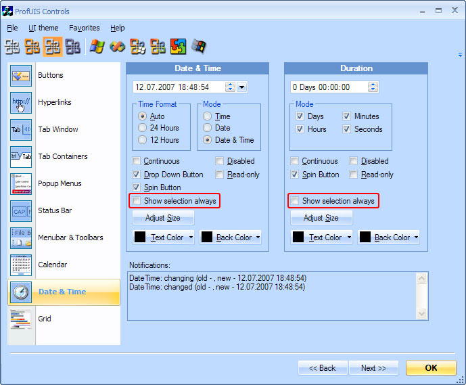This screenshot has height=385, width=466.
Task: Uncheck Date & Time Spin Button checkbox
Action: coord(136,187)
